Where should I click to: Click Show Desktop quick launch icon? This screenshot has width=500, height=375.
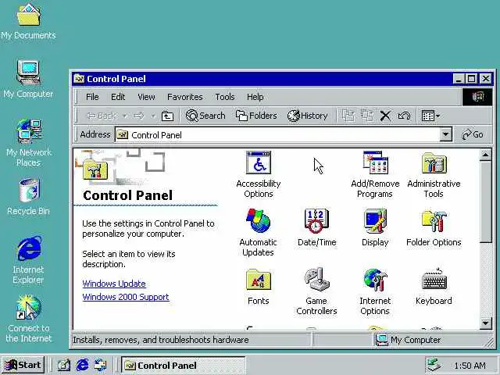63,365
